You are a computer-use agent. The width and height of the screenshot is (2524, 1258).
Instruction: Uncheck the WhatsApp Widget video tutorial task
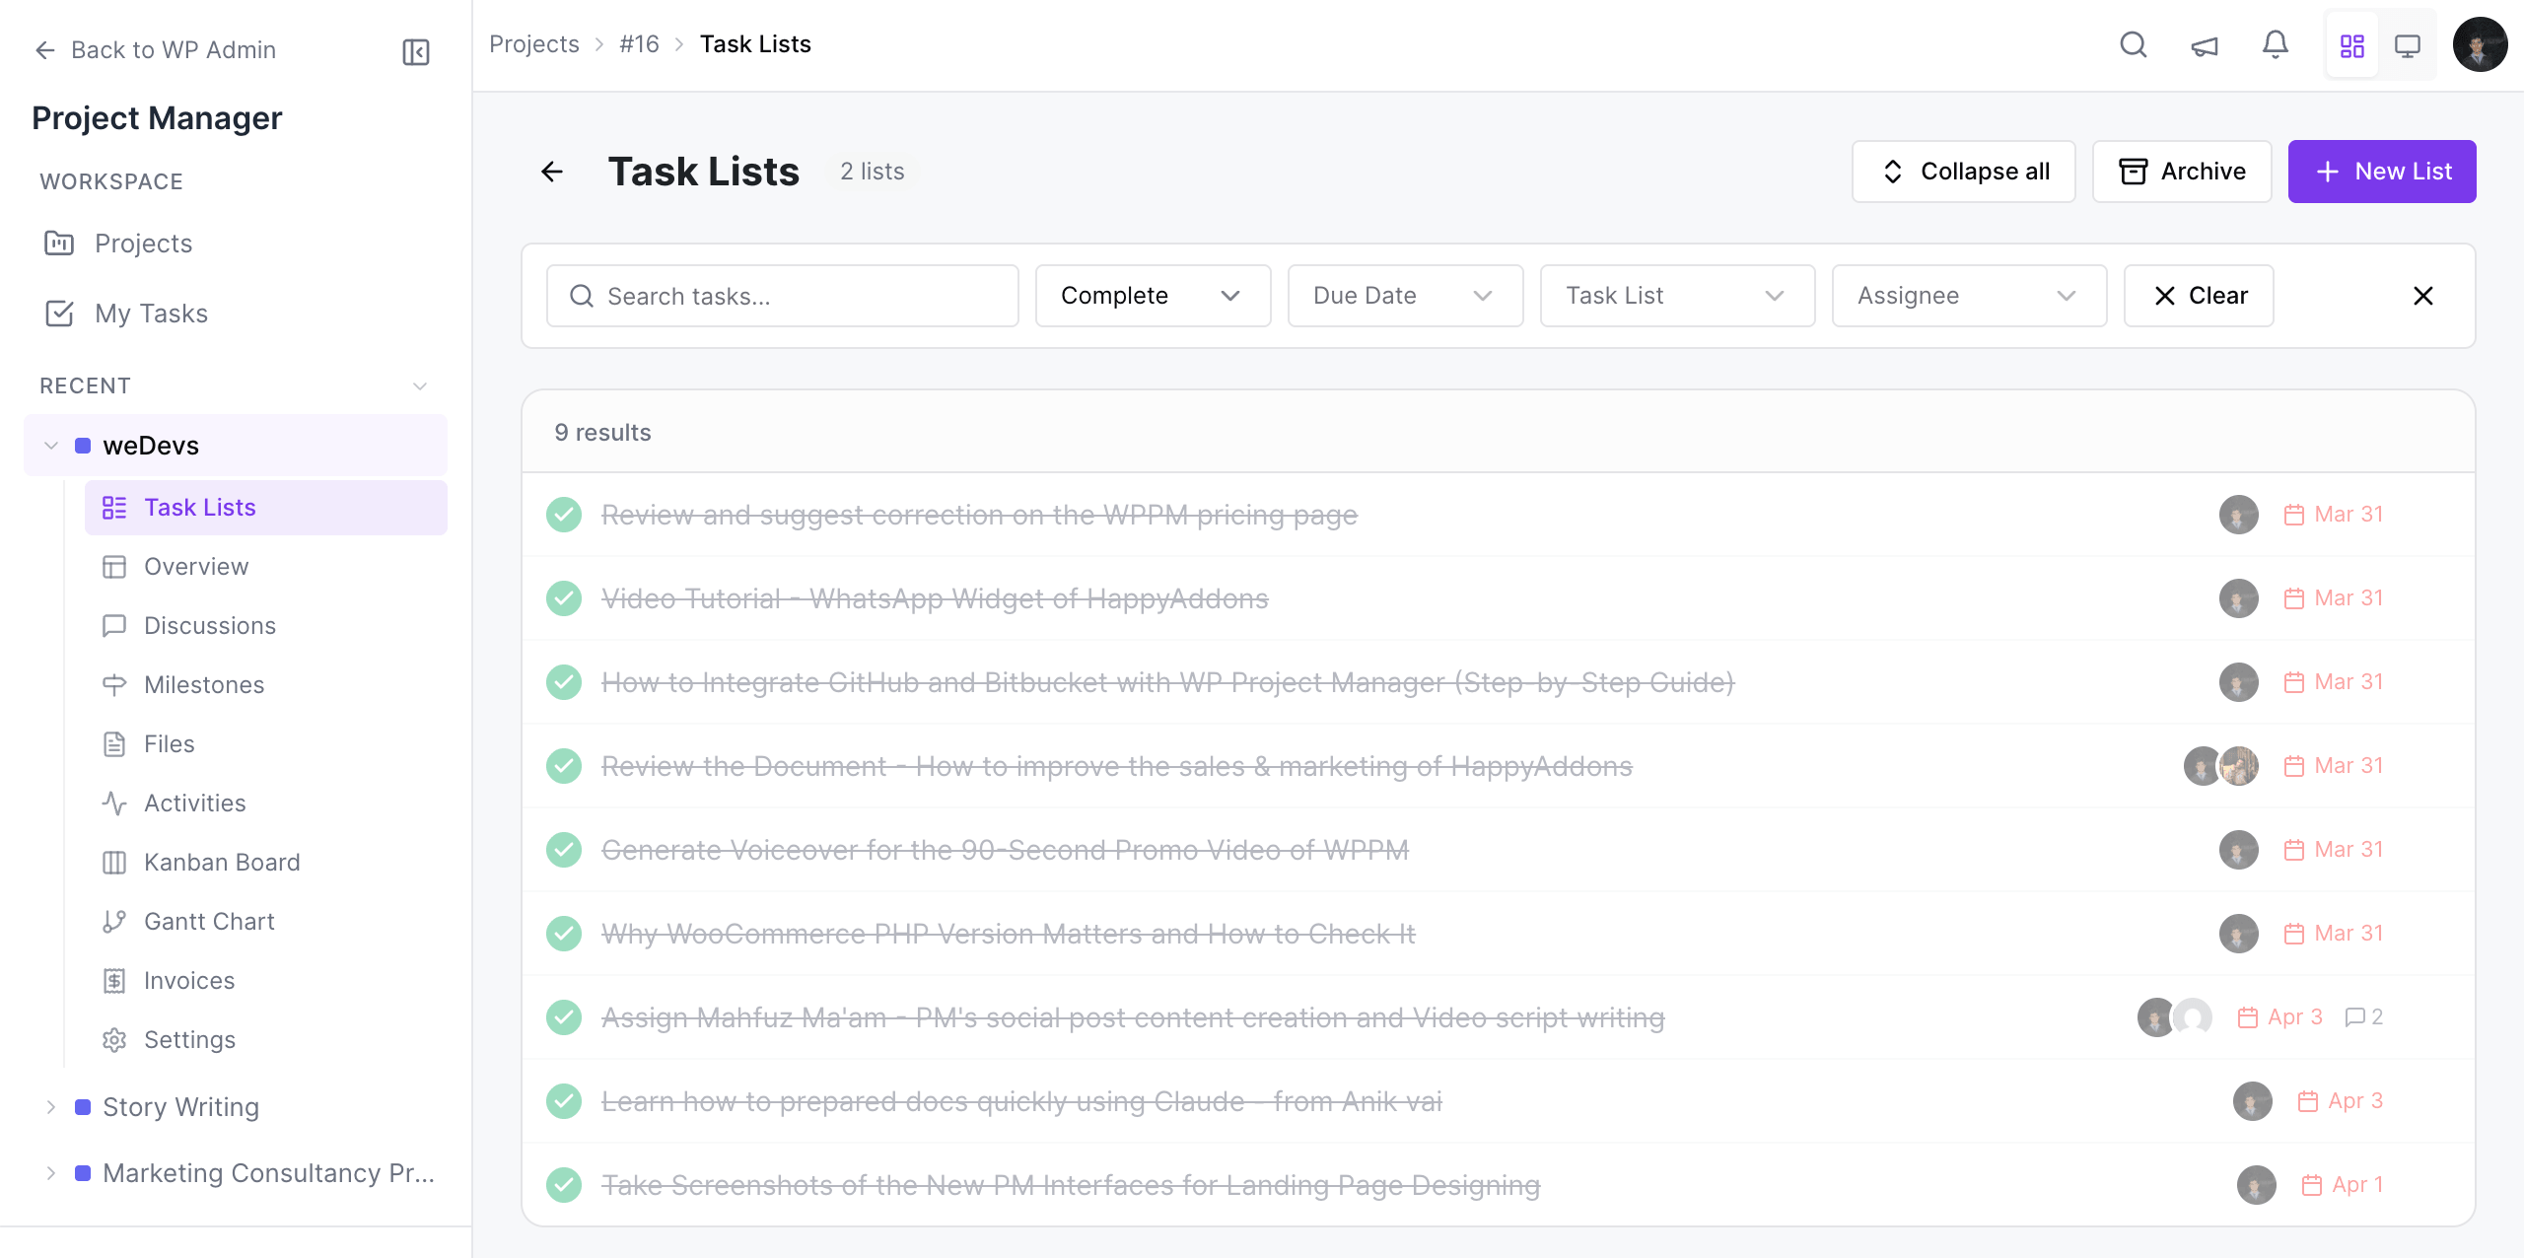[x=564, y=597]
